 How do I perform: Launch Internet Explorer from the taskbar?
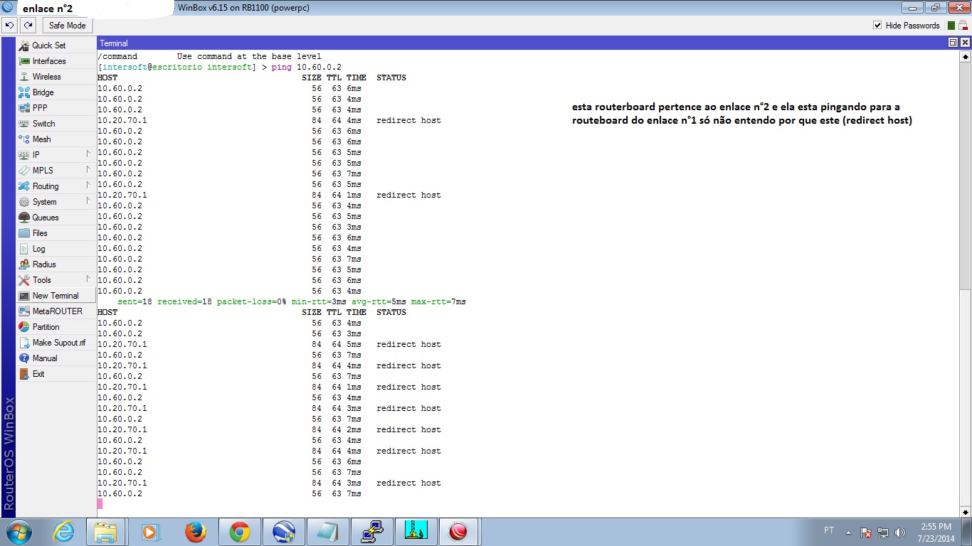63,532
